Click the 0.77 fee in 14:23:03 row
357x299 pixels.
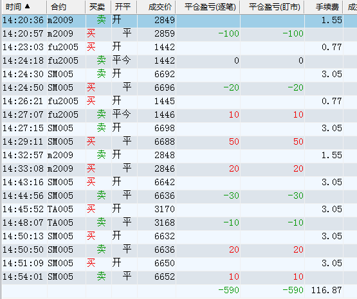coord(332,47)
